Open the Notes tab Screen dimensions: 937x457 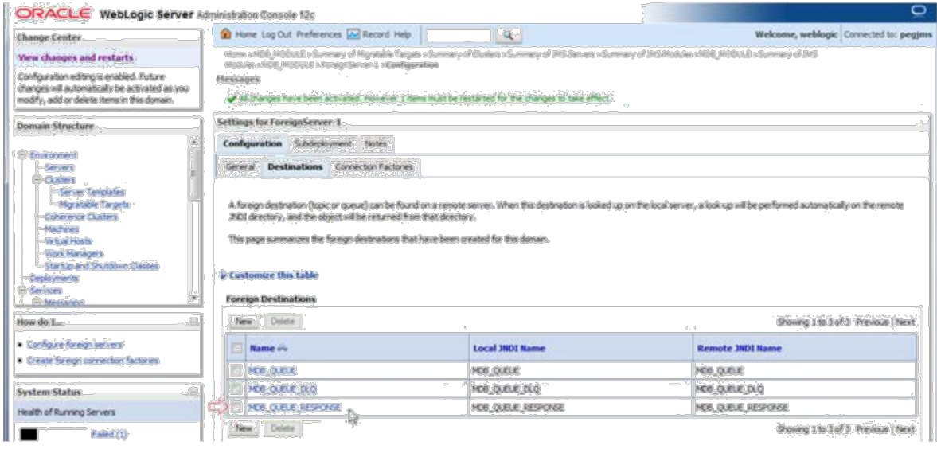click(x=376, y=144)
